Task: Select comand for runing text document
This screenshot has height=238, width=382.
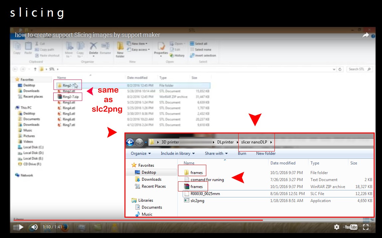Action: 204,180
